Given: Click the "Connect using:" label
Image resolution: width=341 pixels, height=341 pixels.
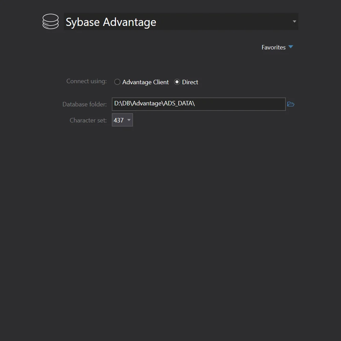Looking at the screenshot, I should click(86, 81).
